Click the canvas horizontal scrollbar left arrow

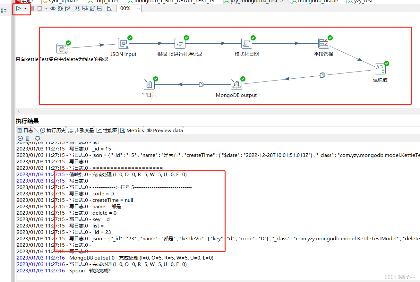(x=19, y=111)
